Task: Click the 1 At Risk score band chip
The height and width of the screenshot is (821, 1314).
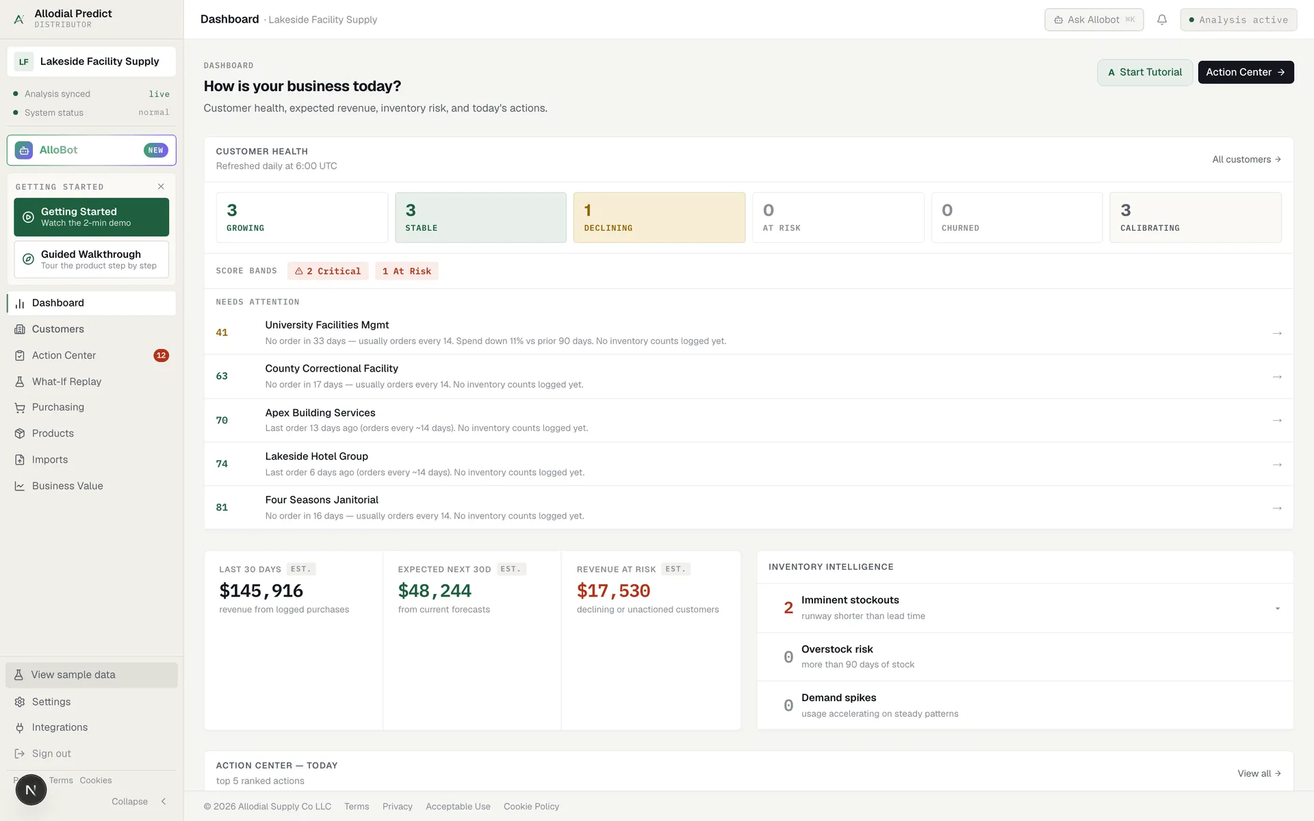Action: point(407,272)
